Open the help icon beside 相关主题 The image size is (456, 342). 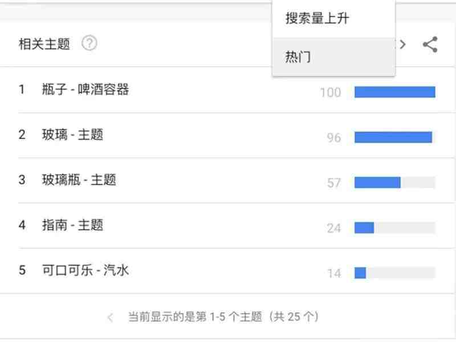click(x=89, y=44)
